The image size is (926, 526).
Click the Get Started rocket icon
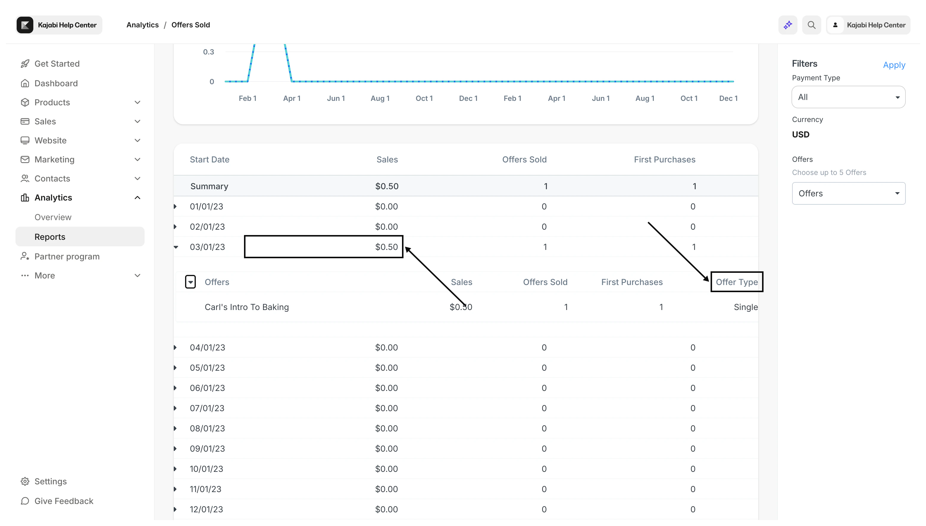tap(25, 64)
